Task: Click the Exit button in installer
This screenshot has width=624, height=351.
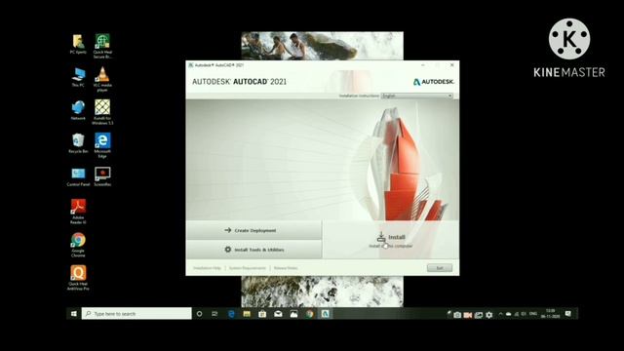Action: [440, 268]
